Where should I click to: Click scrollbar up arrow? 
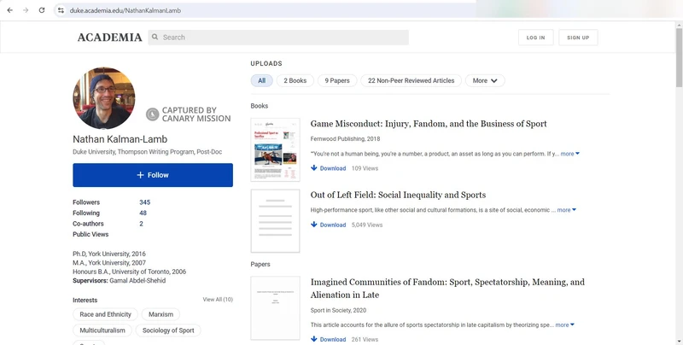click(679, 25)
